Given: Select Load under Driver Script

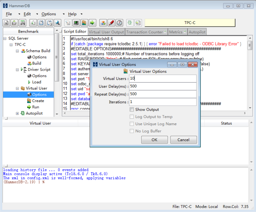Looking at the screenshot, I should coord(37,82).
